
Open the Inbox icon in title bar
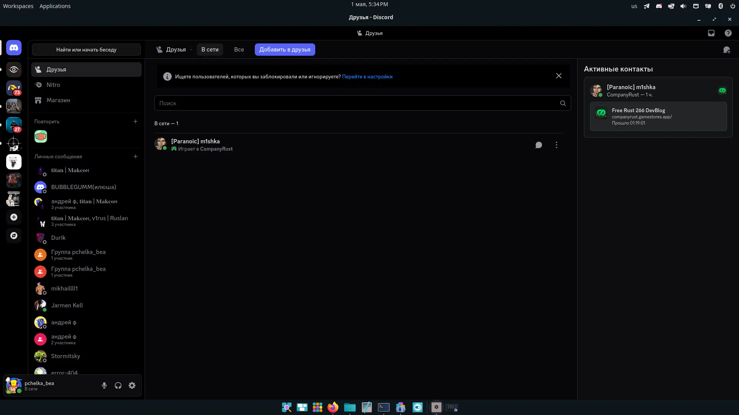tap(711, 33)
